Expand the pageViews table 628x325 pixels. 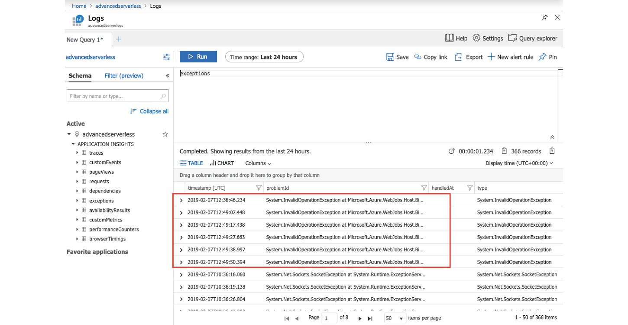click(78, 172)
